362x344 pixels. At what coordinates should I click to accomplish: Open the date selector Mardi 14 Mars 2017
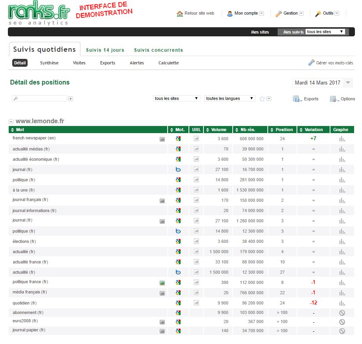(x=322, y=83)
